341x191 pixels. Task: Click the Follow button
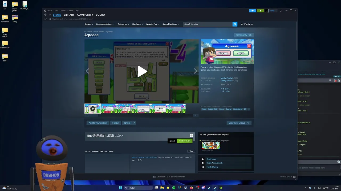[115, 123]
